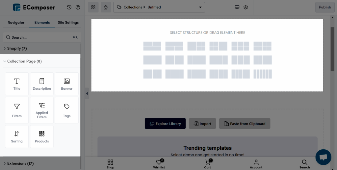Click Paste from Clipboard button
337x170 pixels.
[245, 123]
